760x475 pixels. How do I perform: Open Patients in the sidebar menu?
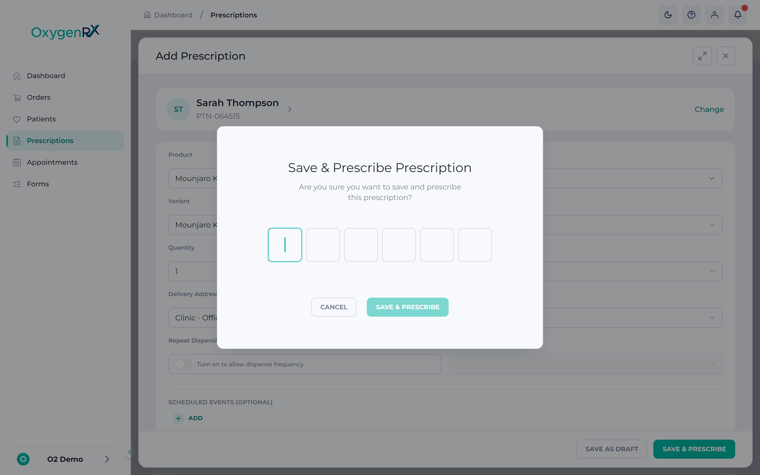[x=65, y=119]
